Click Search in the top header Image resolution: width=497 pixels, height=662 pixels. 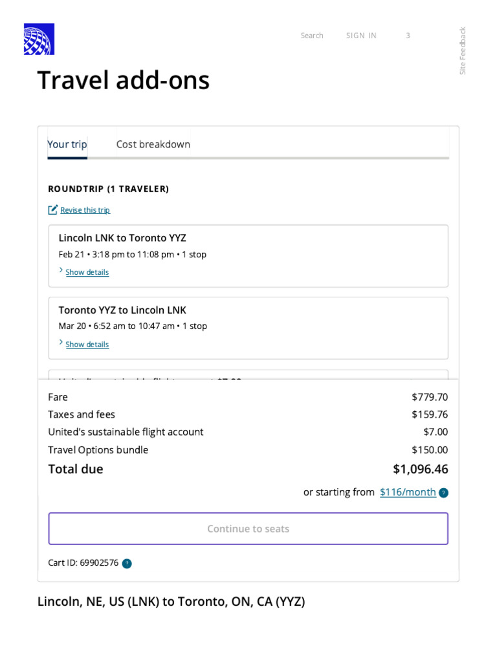pos(312,36)
